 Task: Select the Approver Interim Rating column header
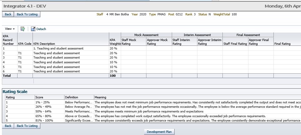[209, 42]
